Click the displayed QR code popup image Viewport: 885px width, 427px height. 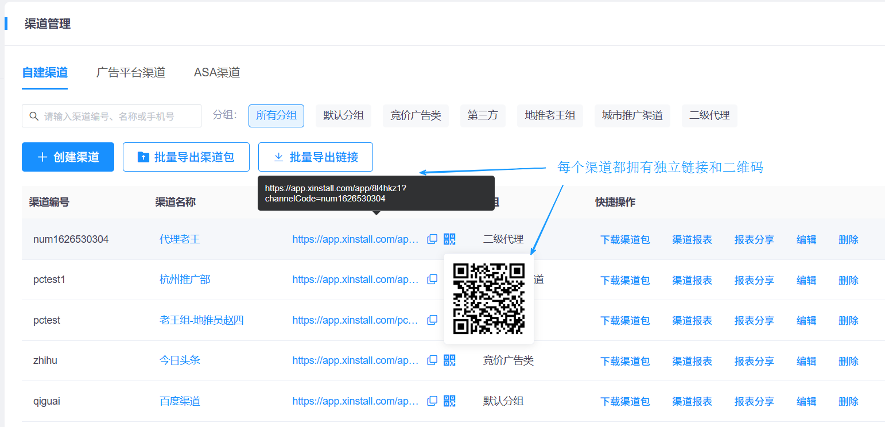489,298
